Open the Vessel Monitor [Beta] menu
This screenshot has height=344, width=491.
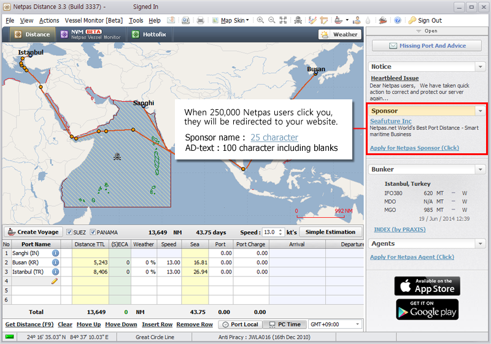94,20
